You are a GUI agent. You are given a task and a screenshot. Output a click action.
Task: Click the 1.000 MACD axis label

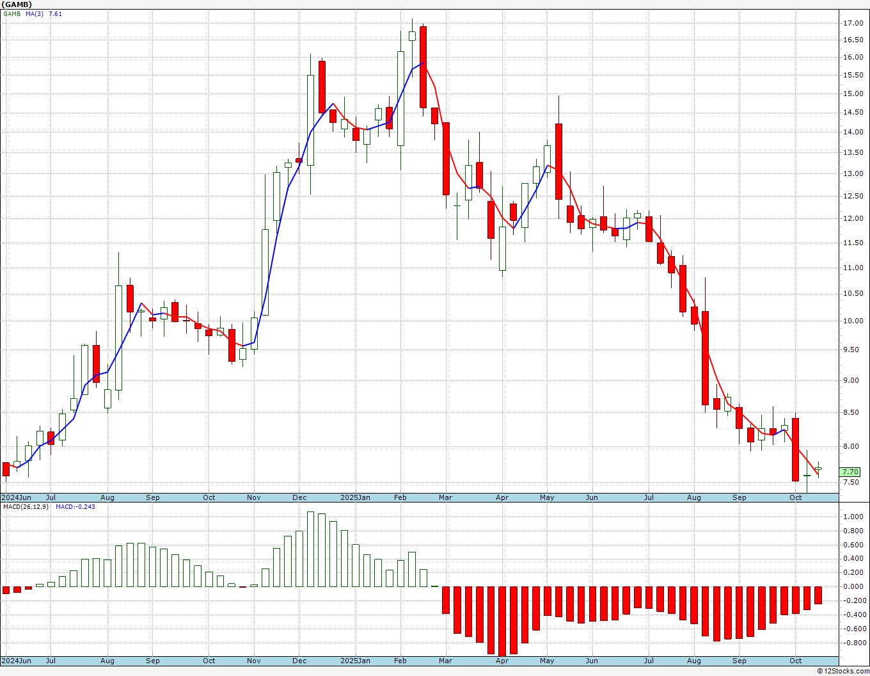pos(853,517)
